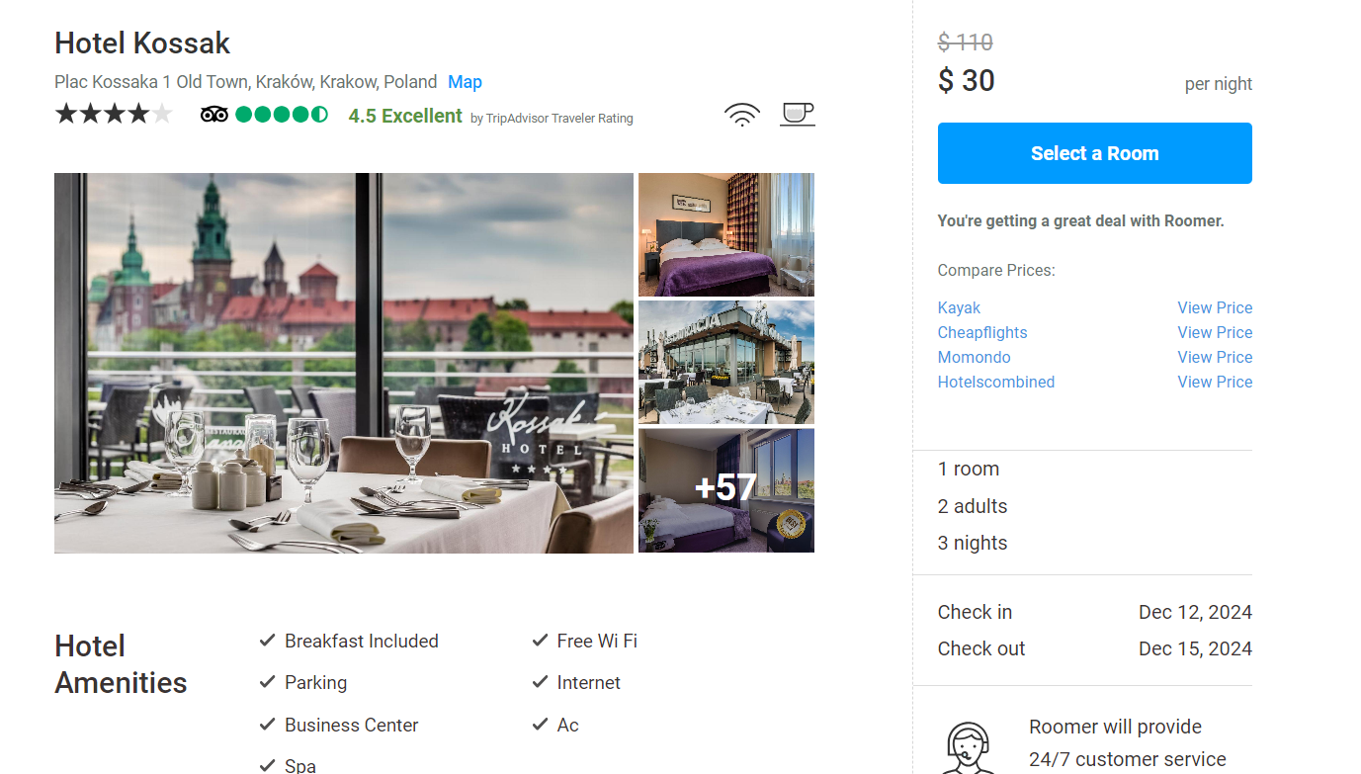This screenshot has height=774, width=1361.
Task: Click the Dec 12, 2024 check-in date
Action: (1195, 612)
